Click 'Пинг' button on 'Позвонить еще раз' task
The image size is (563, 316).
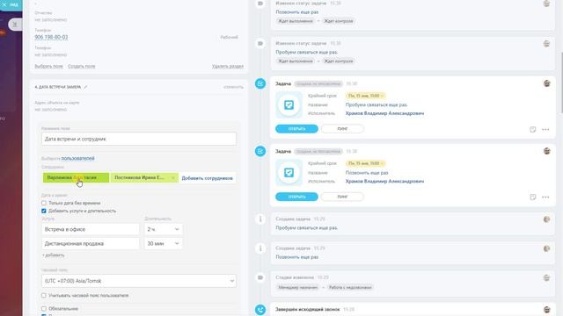point(342,197)
